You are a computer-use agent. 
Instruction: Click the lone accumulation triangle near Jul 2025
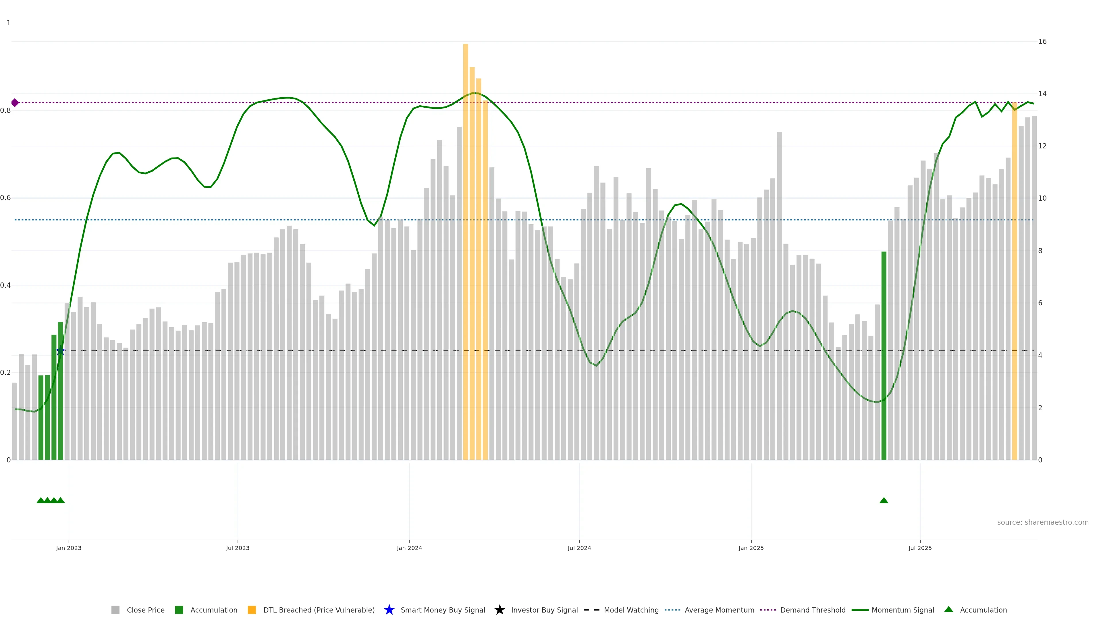[884, 500]
